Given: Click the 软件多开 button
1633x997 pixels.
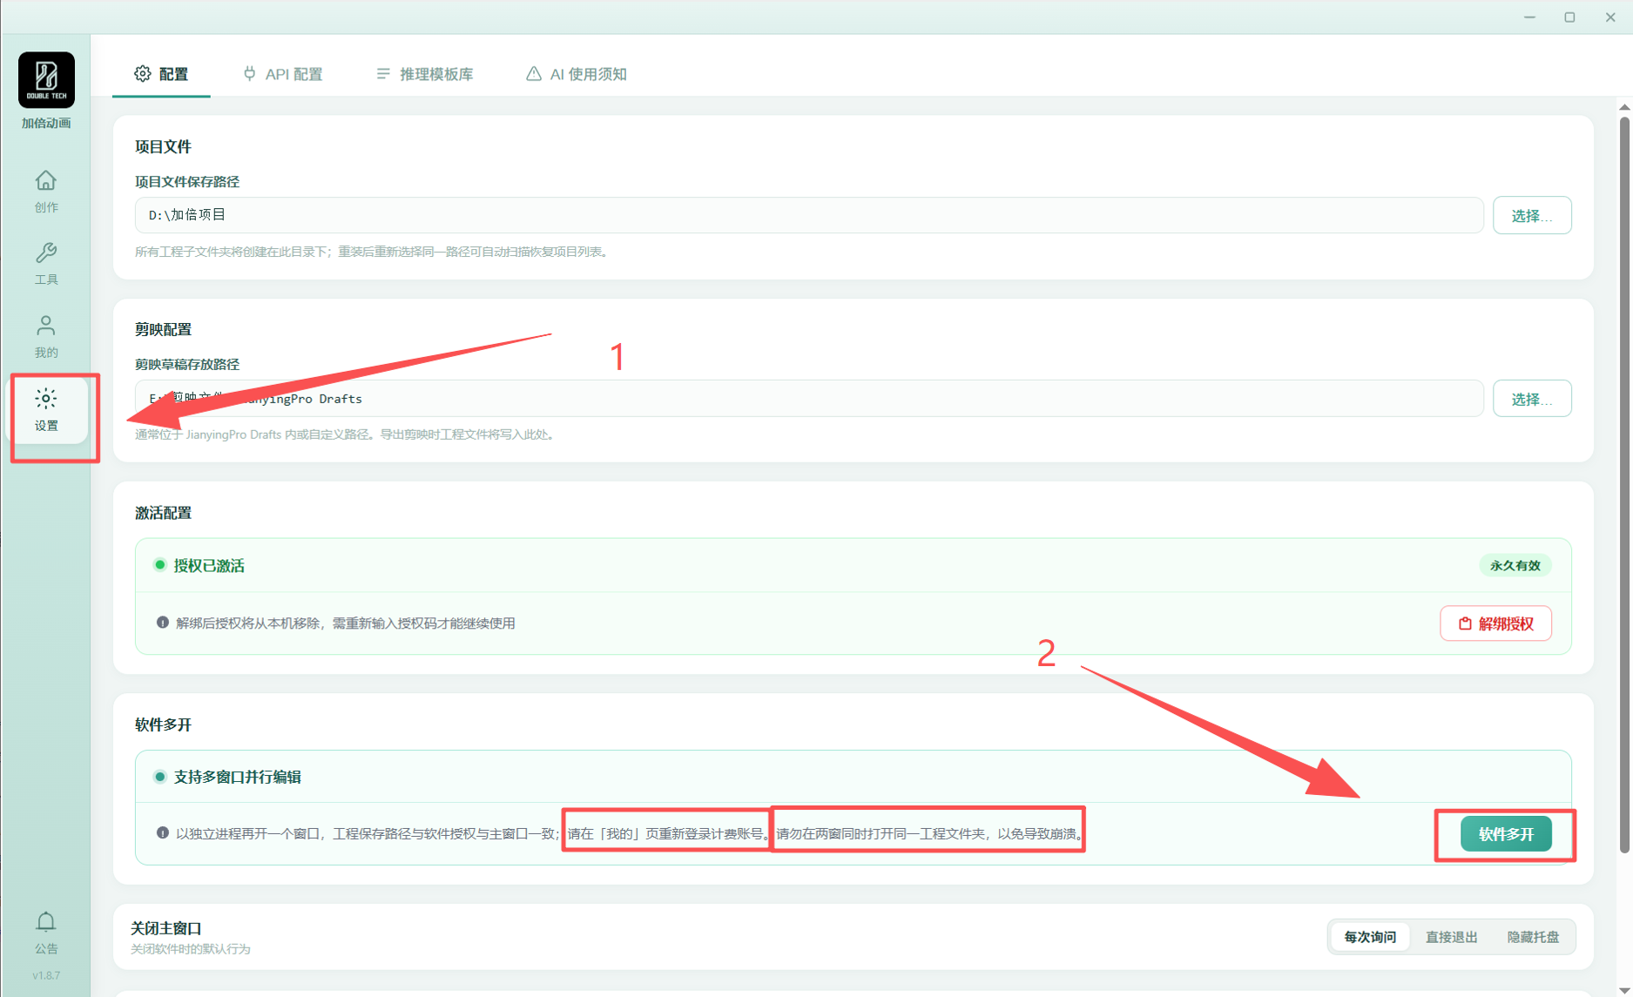Looking at the screenshot, I should (x=1506, y=834).
